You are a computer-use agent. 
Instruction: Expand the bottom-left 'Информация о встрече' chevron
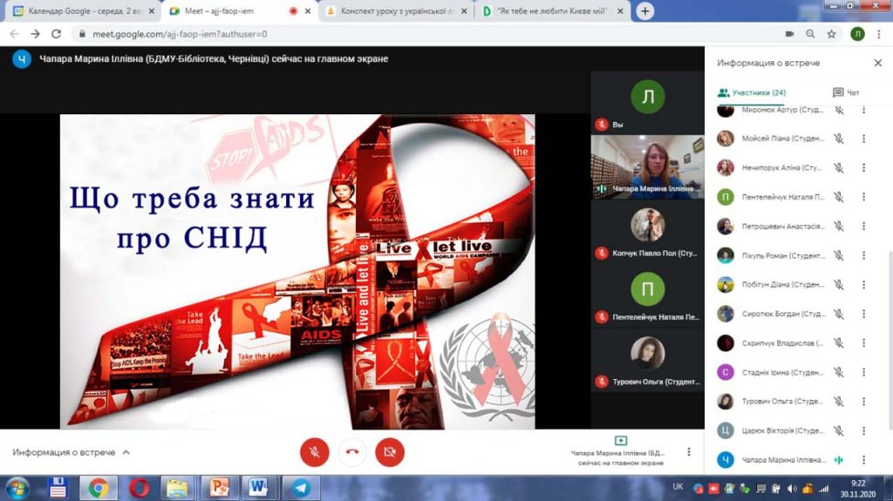pyautogui.click(x=126, y=452)
